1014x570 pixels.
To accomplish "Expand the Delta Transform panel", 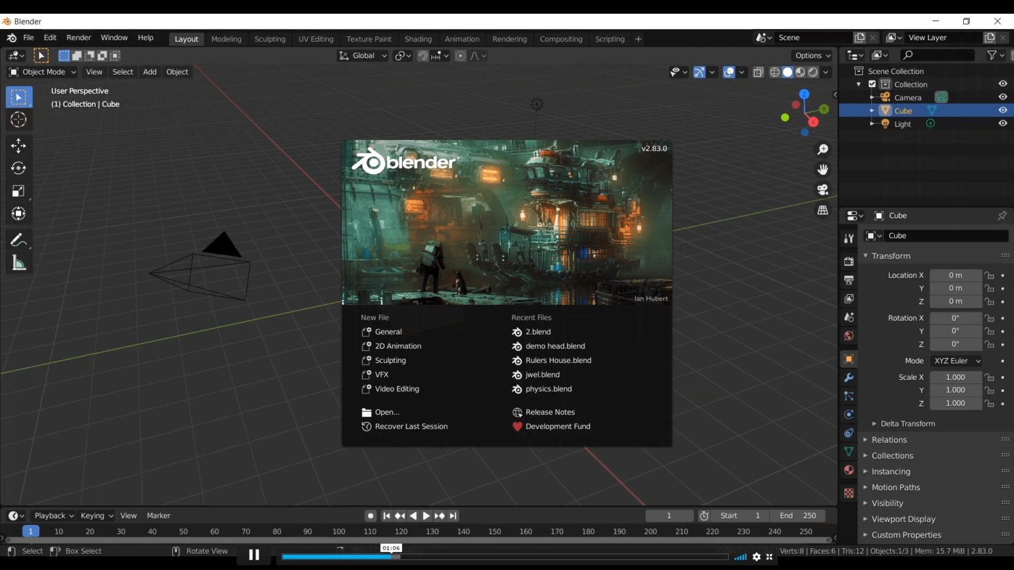I will [907, 424].
